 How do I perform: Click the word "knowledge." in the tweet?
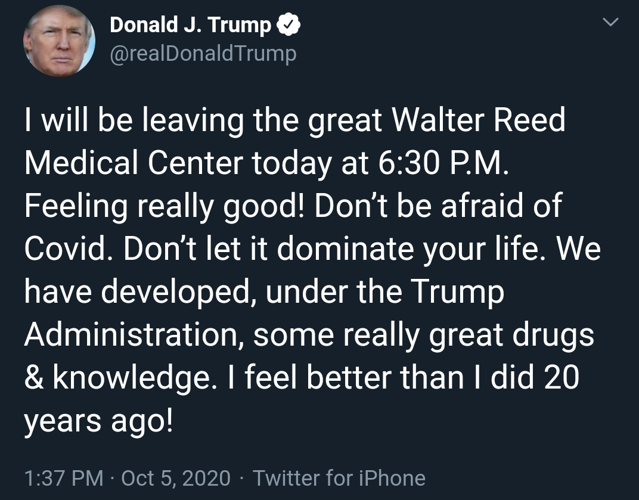coord(132,378)
